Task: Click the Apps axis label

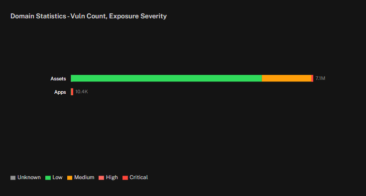Action: click(60, 92)
